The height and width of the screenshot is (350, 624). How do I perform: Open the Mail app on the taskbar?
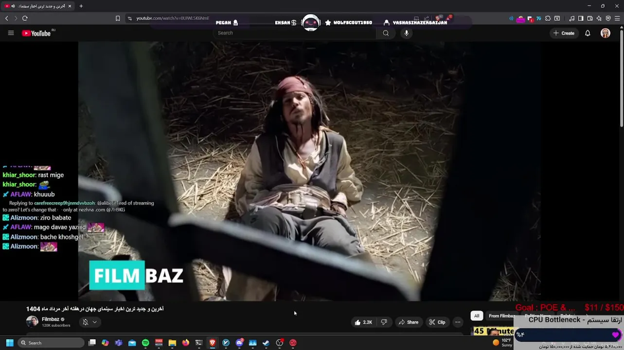click(132, 343)
